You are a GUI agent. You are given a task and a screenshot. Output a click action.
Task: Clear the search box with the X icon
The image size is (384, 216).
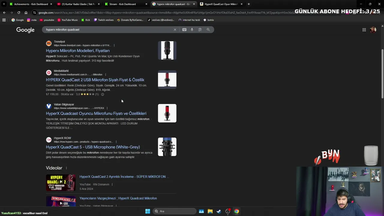(x=175, y=30)
